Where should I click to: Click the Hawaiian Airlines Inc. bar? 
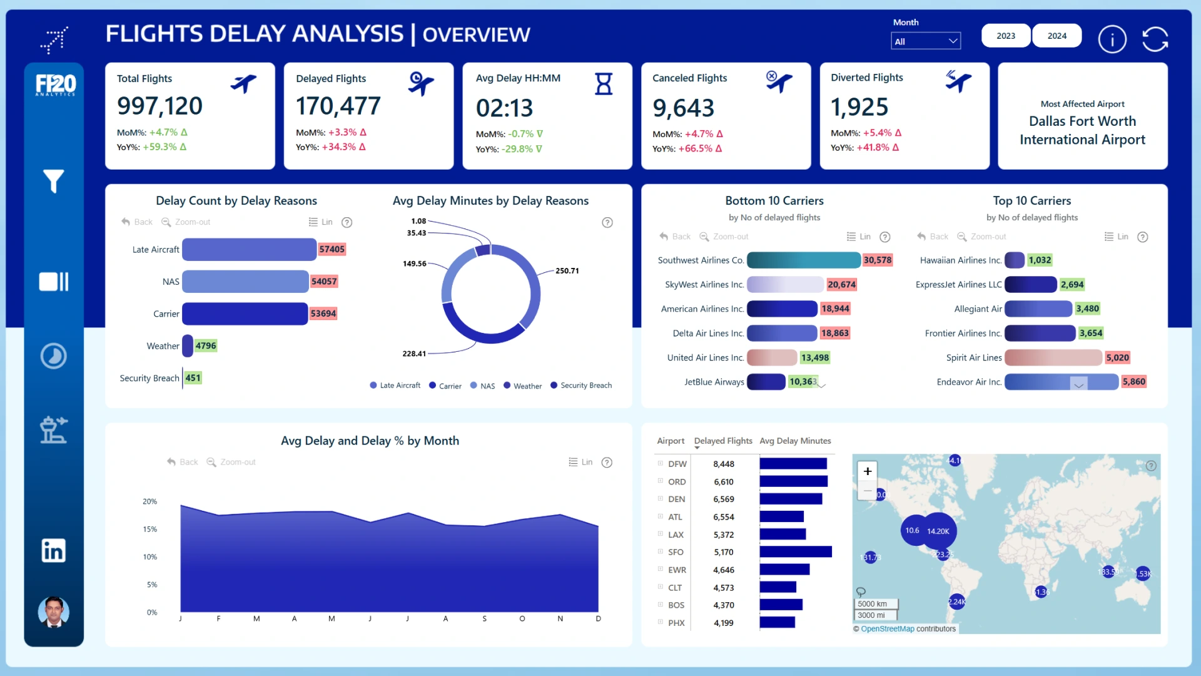(x=1015, y=260)
